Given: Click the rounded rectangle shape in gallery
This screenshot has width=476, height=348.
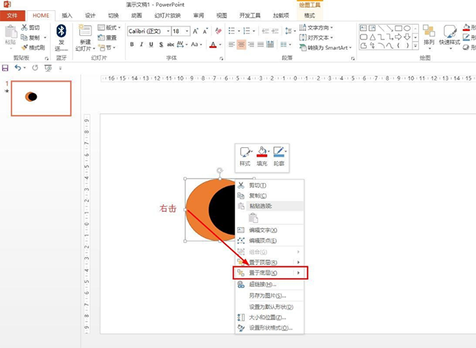Looking at the screenshot, I should [x=363, y=37].
